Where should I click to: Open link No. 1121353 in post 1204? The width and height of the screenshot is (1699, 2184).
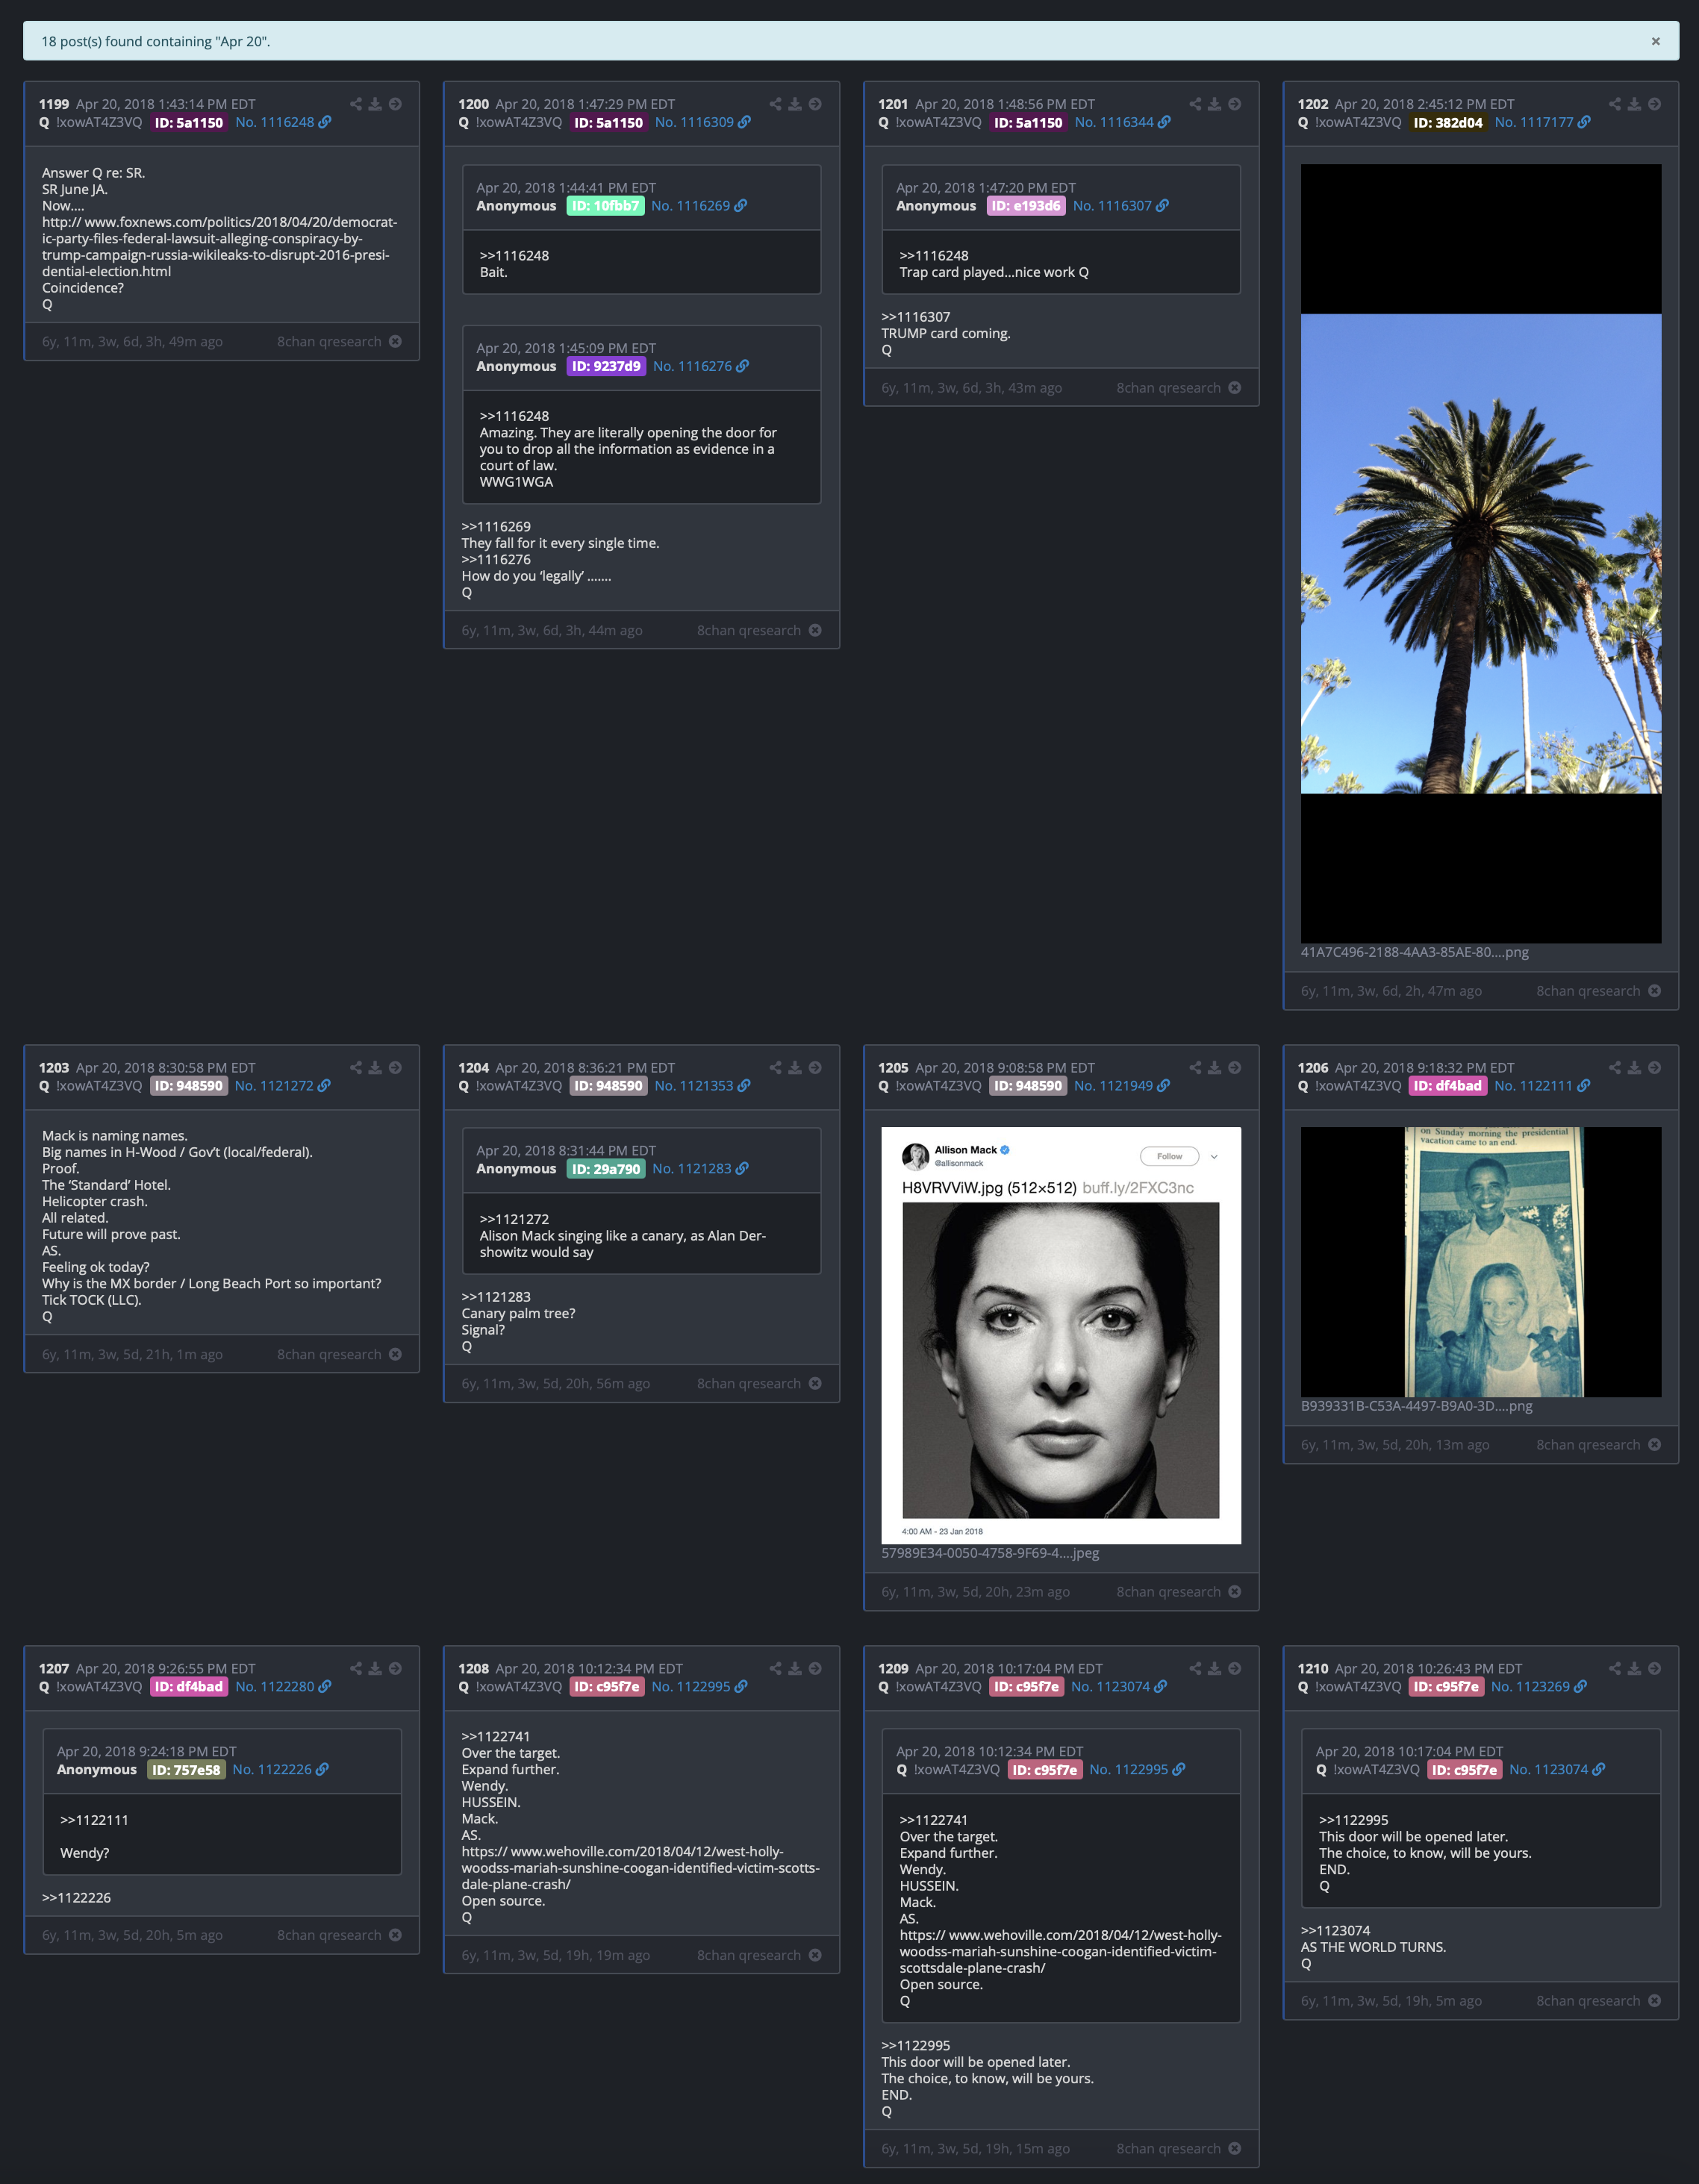(703, 1086)
